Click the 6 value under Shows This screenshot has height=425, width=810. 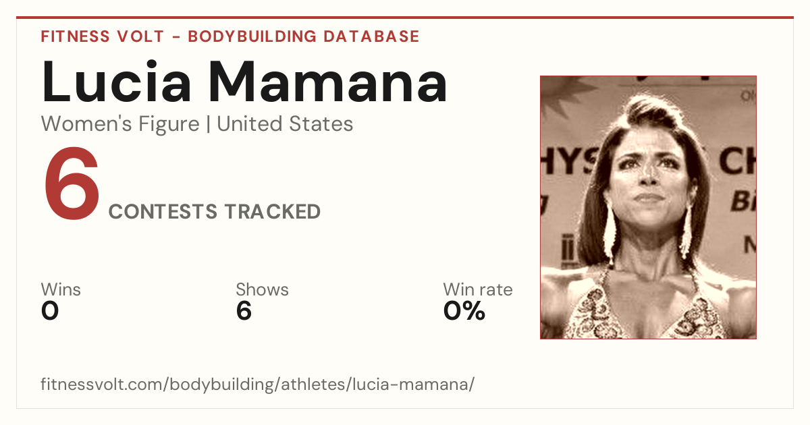point(244,311)
